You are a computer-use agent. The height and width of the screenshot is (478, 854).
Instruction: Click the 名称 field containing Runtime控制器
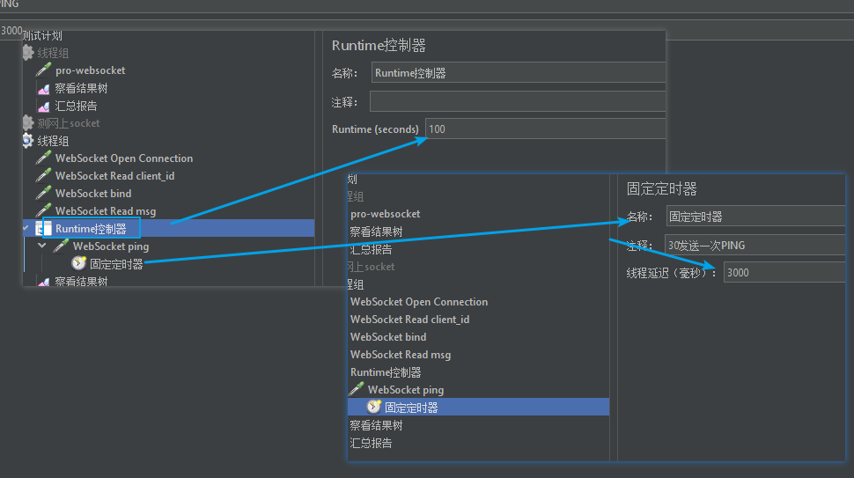(519, 72)
